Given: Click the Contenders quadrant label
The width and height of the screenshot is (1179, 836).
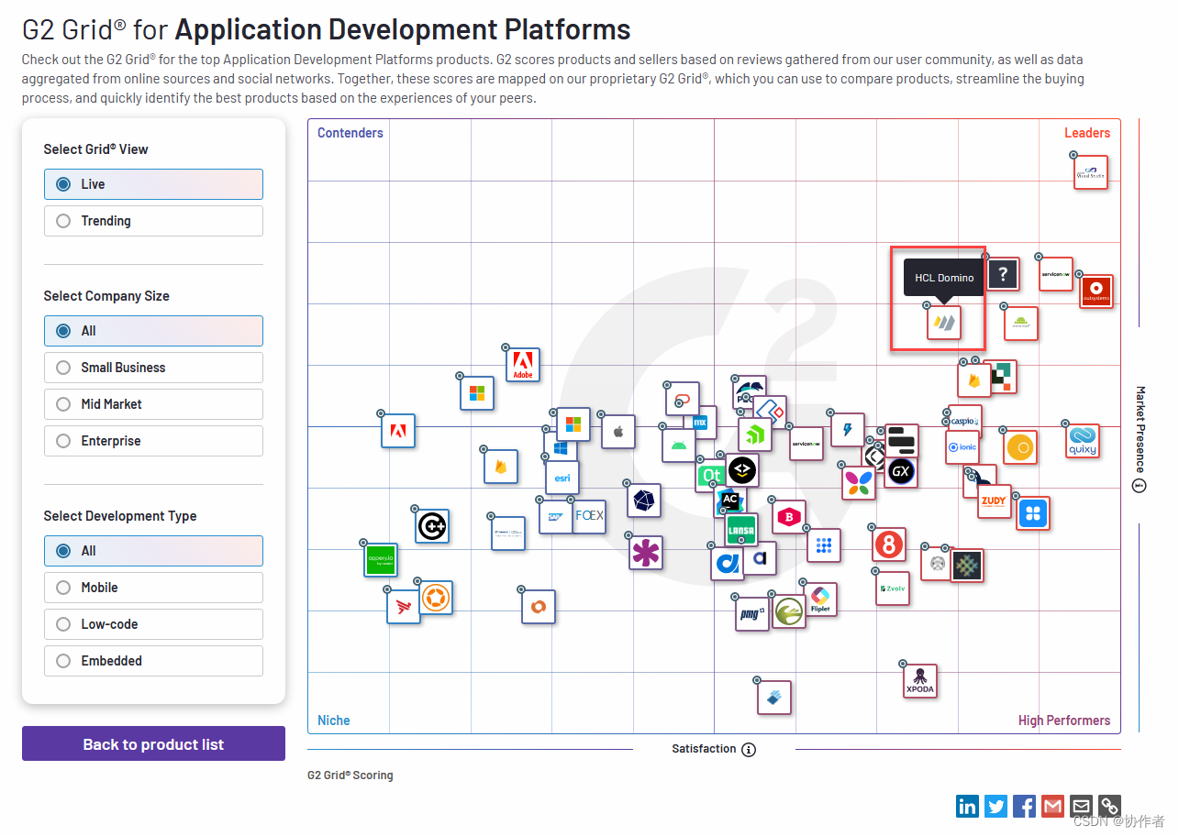Looking at the screenshot, I should point(350,133).
